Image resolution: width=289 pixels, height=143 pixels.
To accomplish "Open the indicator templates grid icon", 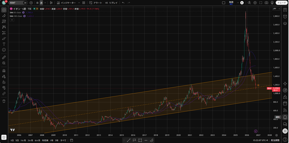I will tap(84, 3).
